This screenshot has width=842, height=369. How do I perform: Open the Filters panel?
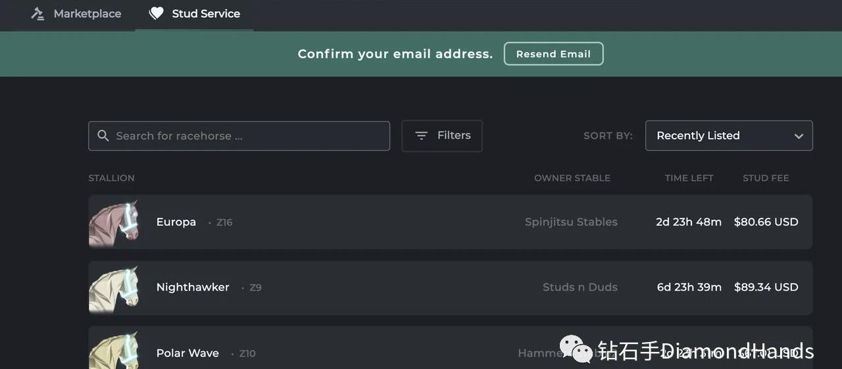click(442, 135)
